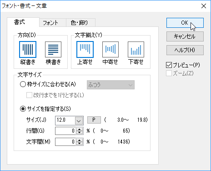Select サイズを指定する radio button

[23, 109]
